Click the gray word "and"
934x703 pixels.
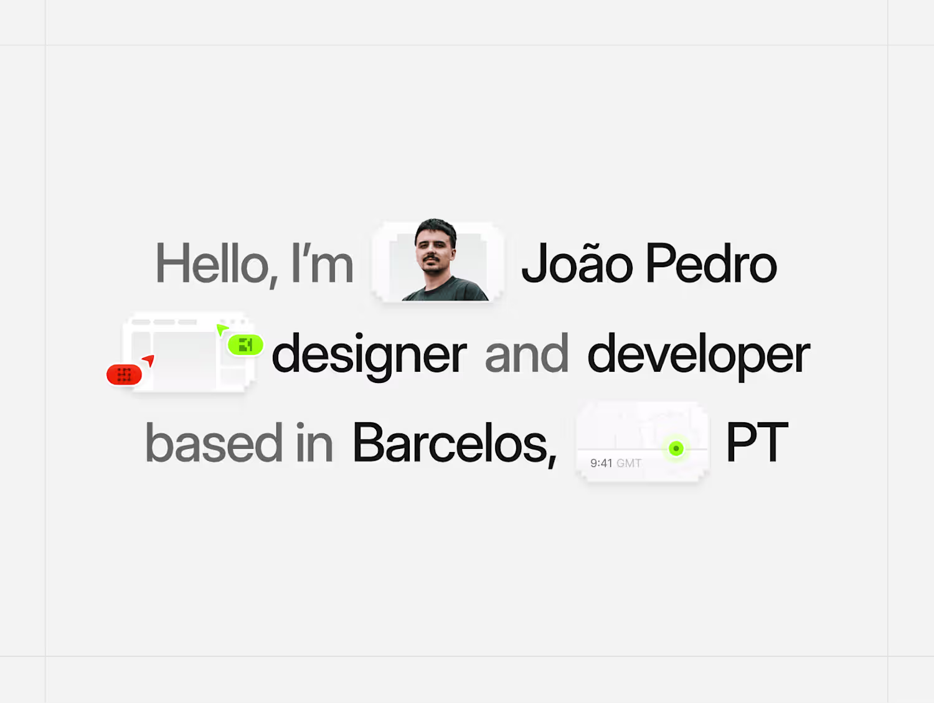pos(526,354)
